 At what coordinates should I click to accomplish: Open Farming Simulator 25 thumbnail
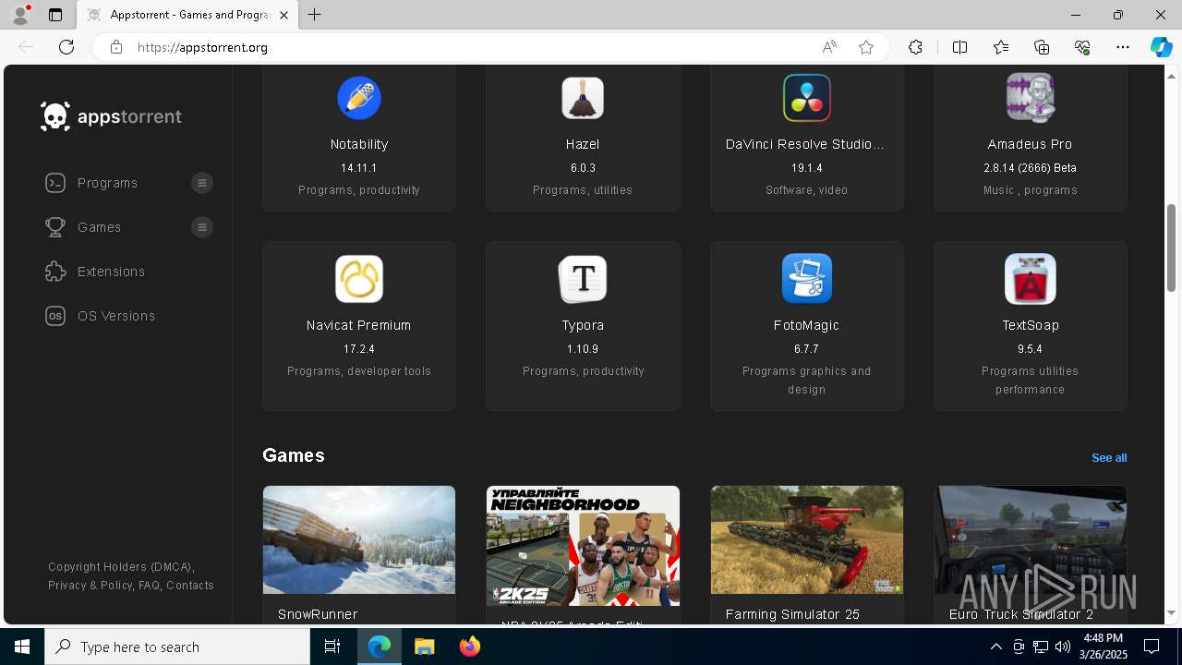807,539
